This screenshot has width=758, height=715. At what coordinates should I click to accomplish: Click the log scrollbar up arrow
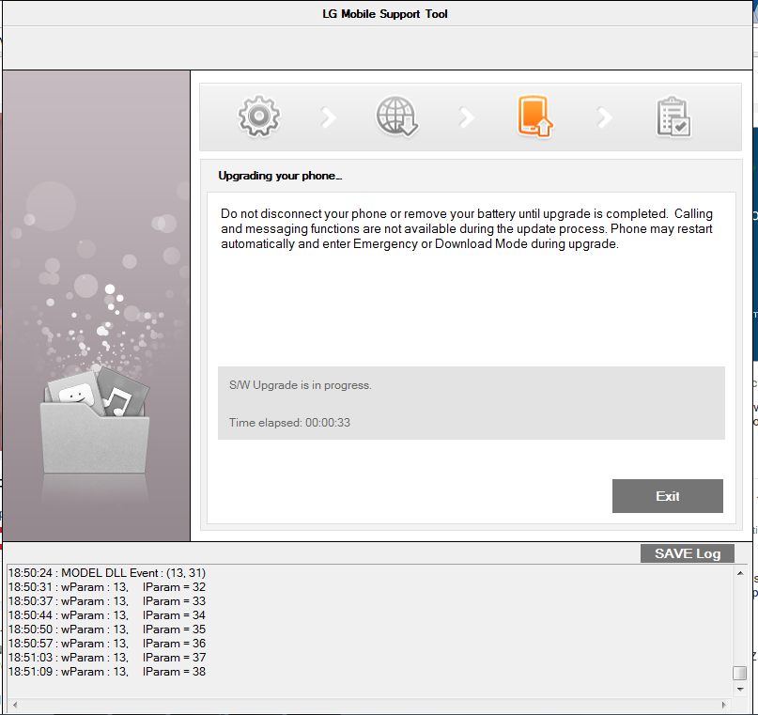740,573
